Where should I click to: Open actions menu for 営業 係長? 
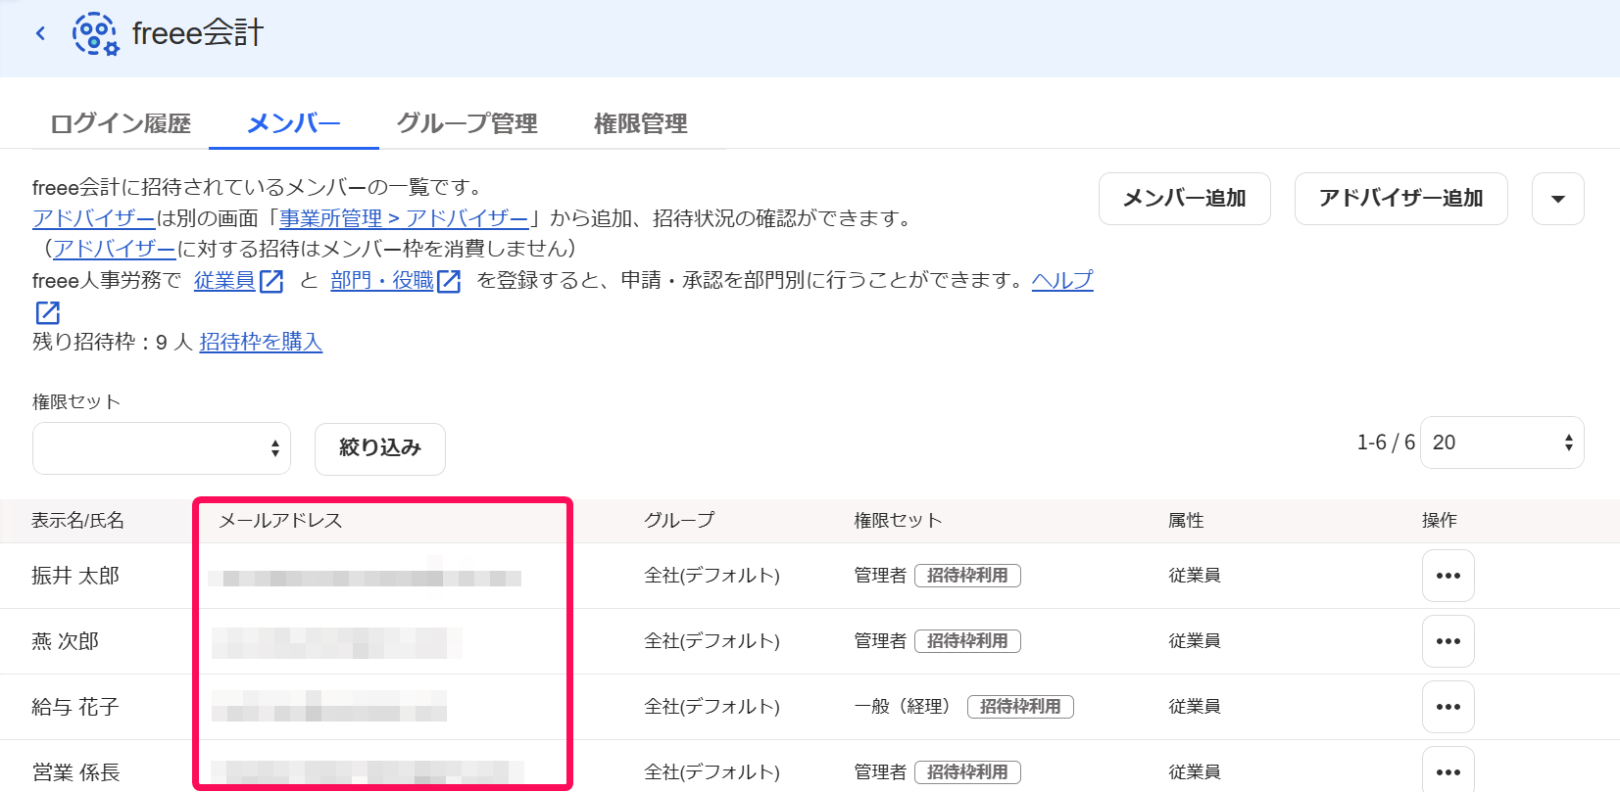[x=1448, y=771]
